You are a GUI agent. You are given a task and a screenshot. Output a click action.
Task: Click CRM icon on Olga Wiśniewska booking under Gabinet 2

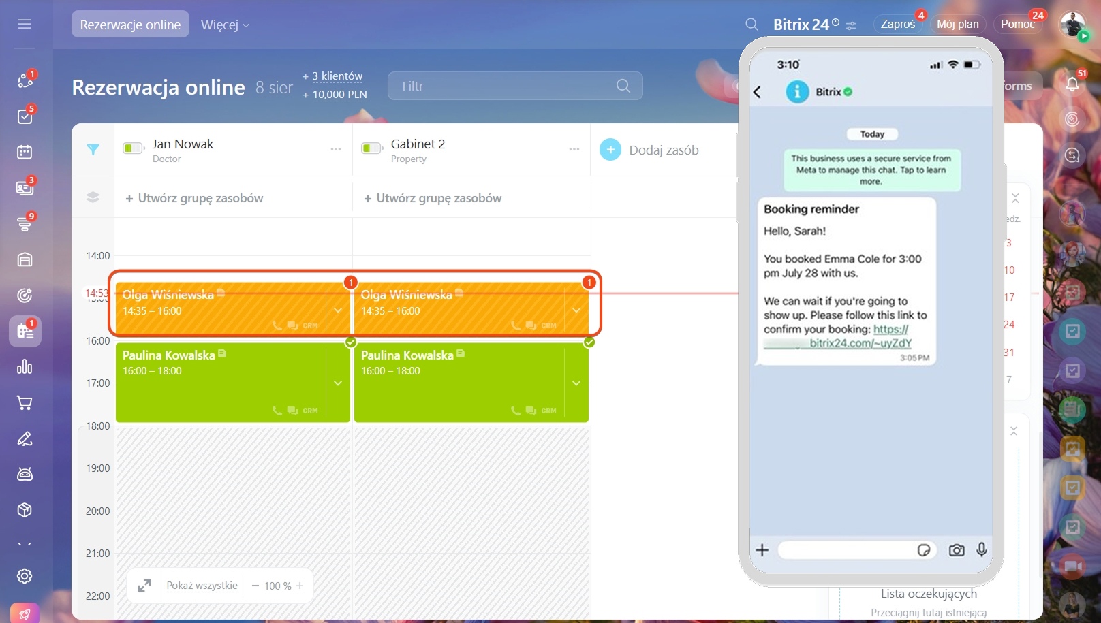click(x=548, y=325)
